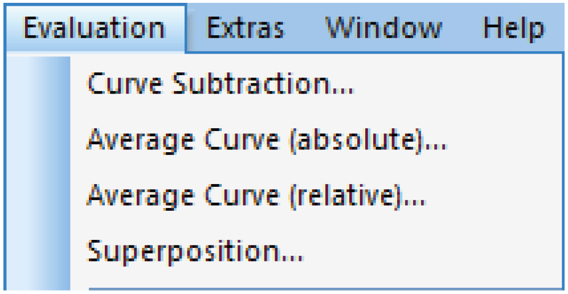The height and width of the screenshot is (294, 568).
Task: Click the Average Curve item labeled absolute
Action: point(315,140)
